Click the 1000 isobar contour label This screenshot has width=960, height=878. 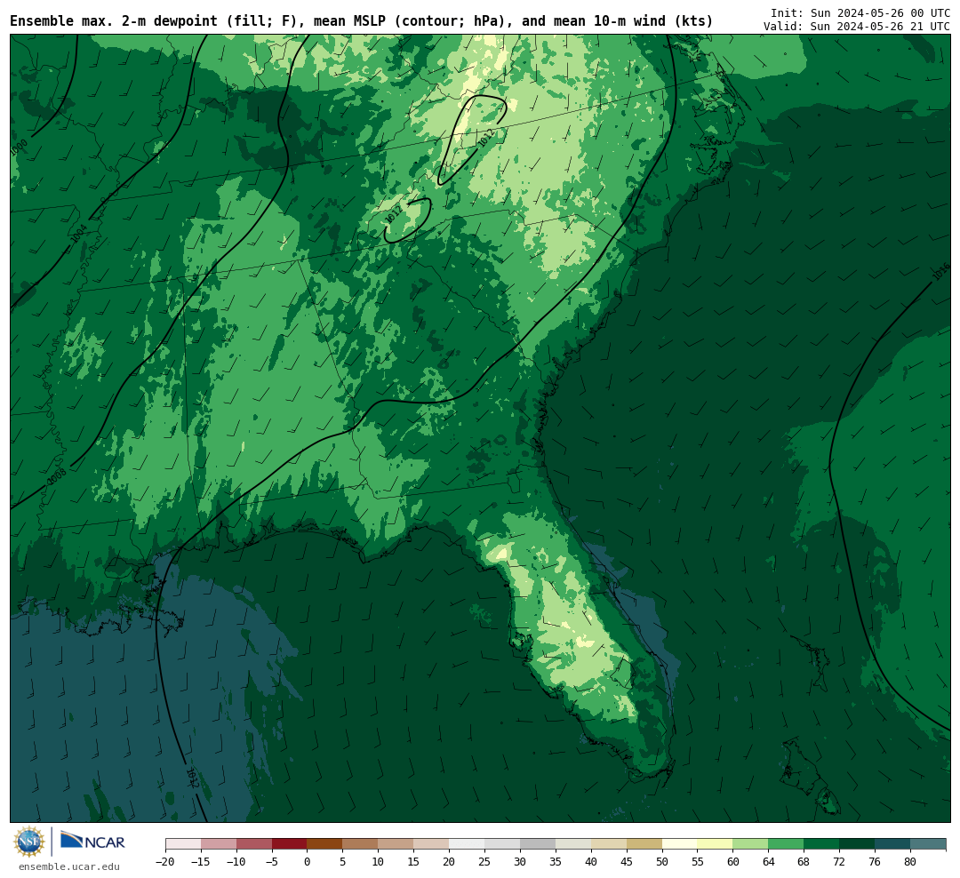coord(19,148)
